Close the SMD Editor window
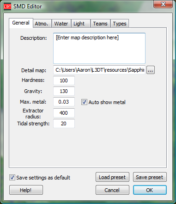Screen dimensions: 176x204 pyautogui.click(x=163, y=4)
